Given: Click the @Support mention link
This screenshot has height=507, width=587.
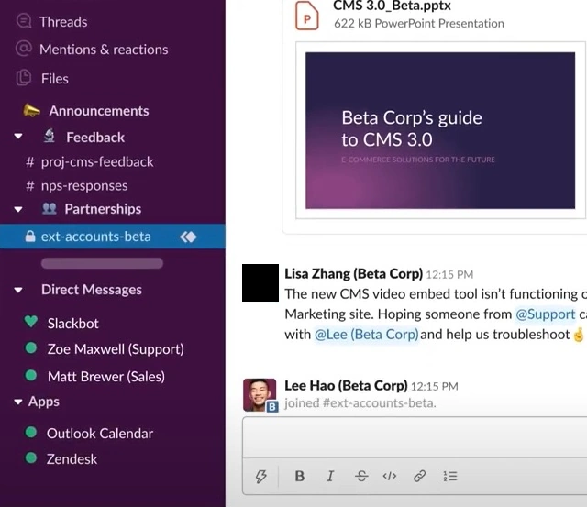Looking at the screenshot, I should point(545,314).
